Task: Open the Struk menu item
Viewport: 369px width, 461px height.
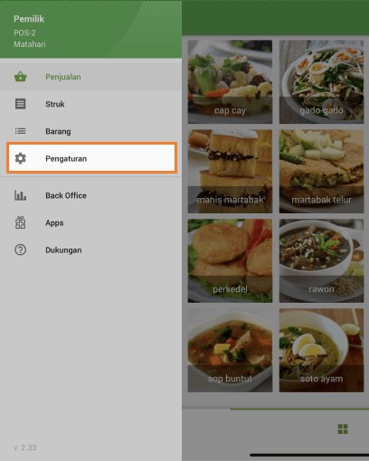Action: tap(90, 104)
